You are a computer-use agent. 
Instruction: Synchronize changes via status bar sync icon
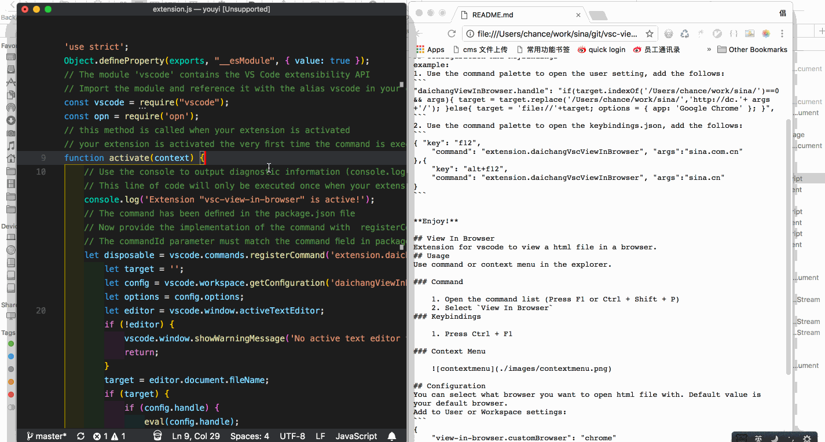click(x=80, y=436)
